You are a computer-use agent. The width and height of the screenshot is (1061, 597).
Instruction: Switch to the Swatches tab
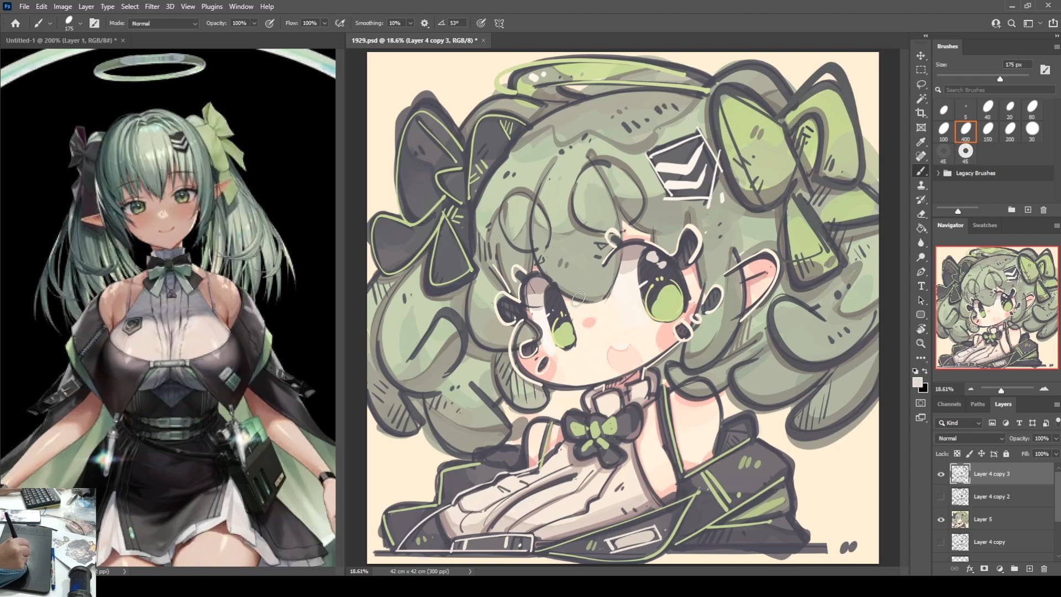pos(984,225)
